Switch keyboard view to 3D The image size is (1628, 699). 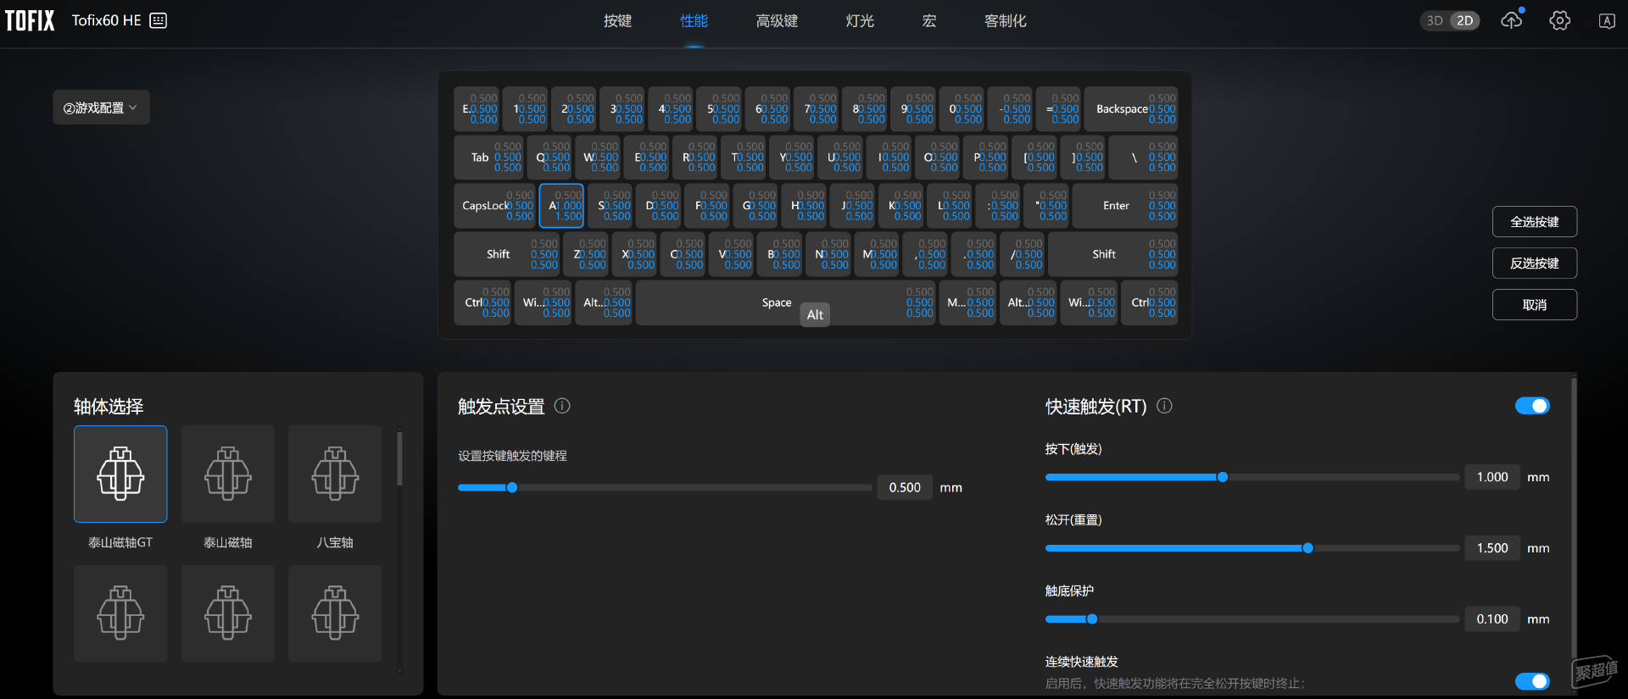click(1435, 20)
